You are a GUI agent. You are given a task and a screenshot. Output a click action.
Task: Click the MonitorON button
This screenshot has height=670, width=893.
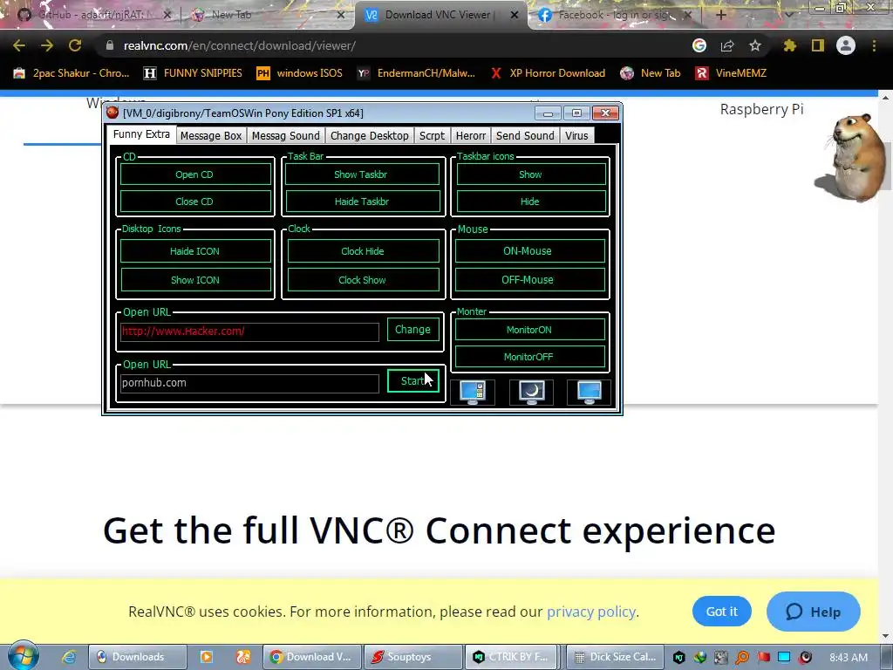point(529,329)
